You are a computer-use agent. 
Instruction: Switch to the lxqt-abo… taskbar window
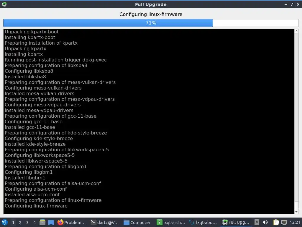[x=203, y=222]
